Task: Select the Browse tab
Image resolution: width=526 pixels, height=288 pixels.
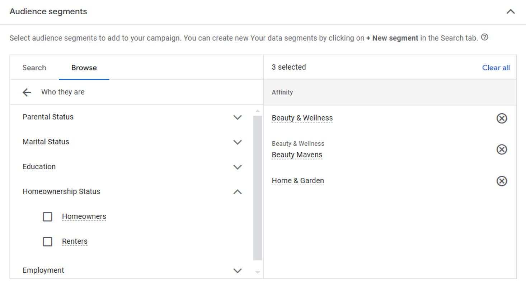Action: coord(84,68)
